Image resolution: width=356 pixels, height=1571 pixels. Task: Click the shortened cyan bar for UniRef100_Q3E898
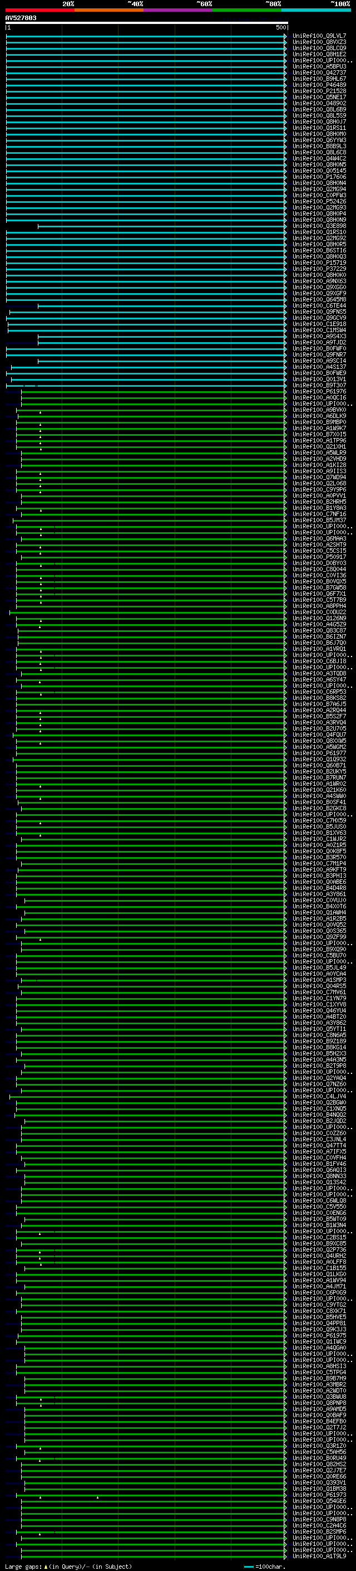(x=162, y=226)
